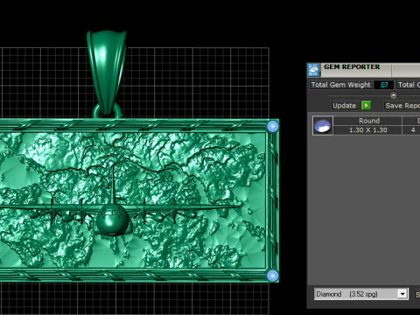The width and height of the screenshot is (420, 315).
Task: Select the 1.30 X 1.30 size cell
Action: [368, 130]
